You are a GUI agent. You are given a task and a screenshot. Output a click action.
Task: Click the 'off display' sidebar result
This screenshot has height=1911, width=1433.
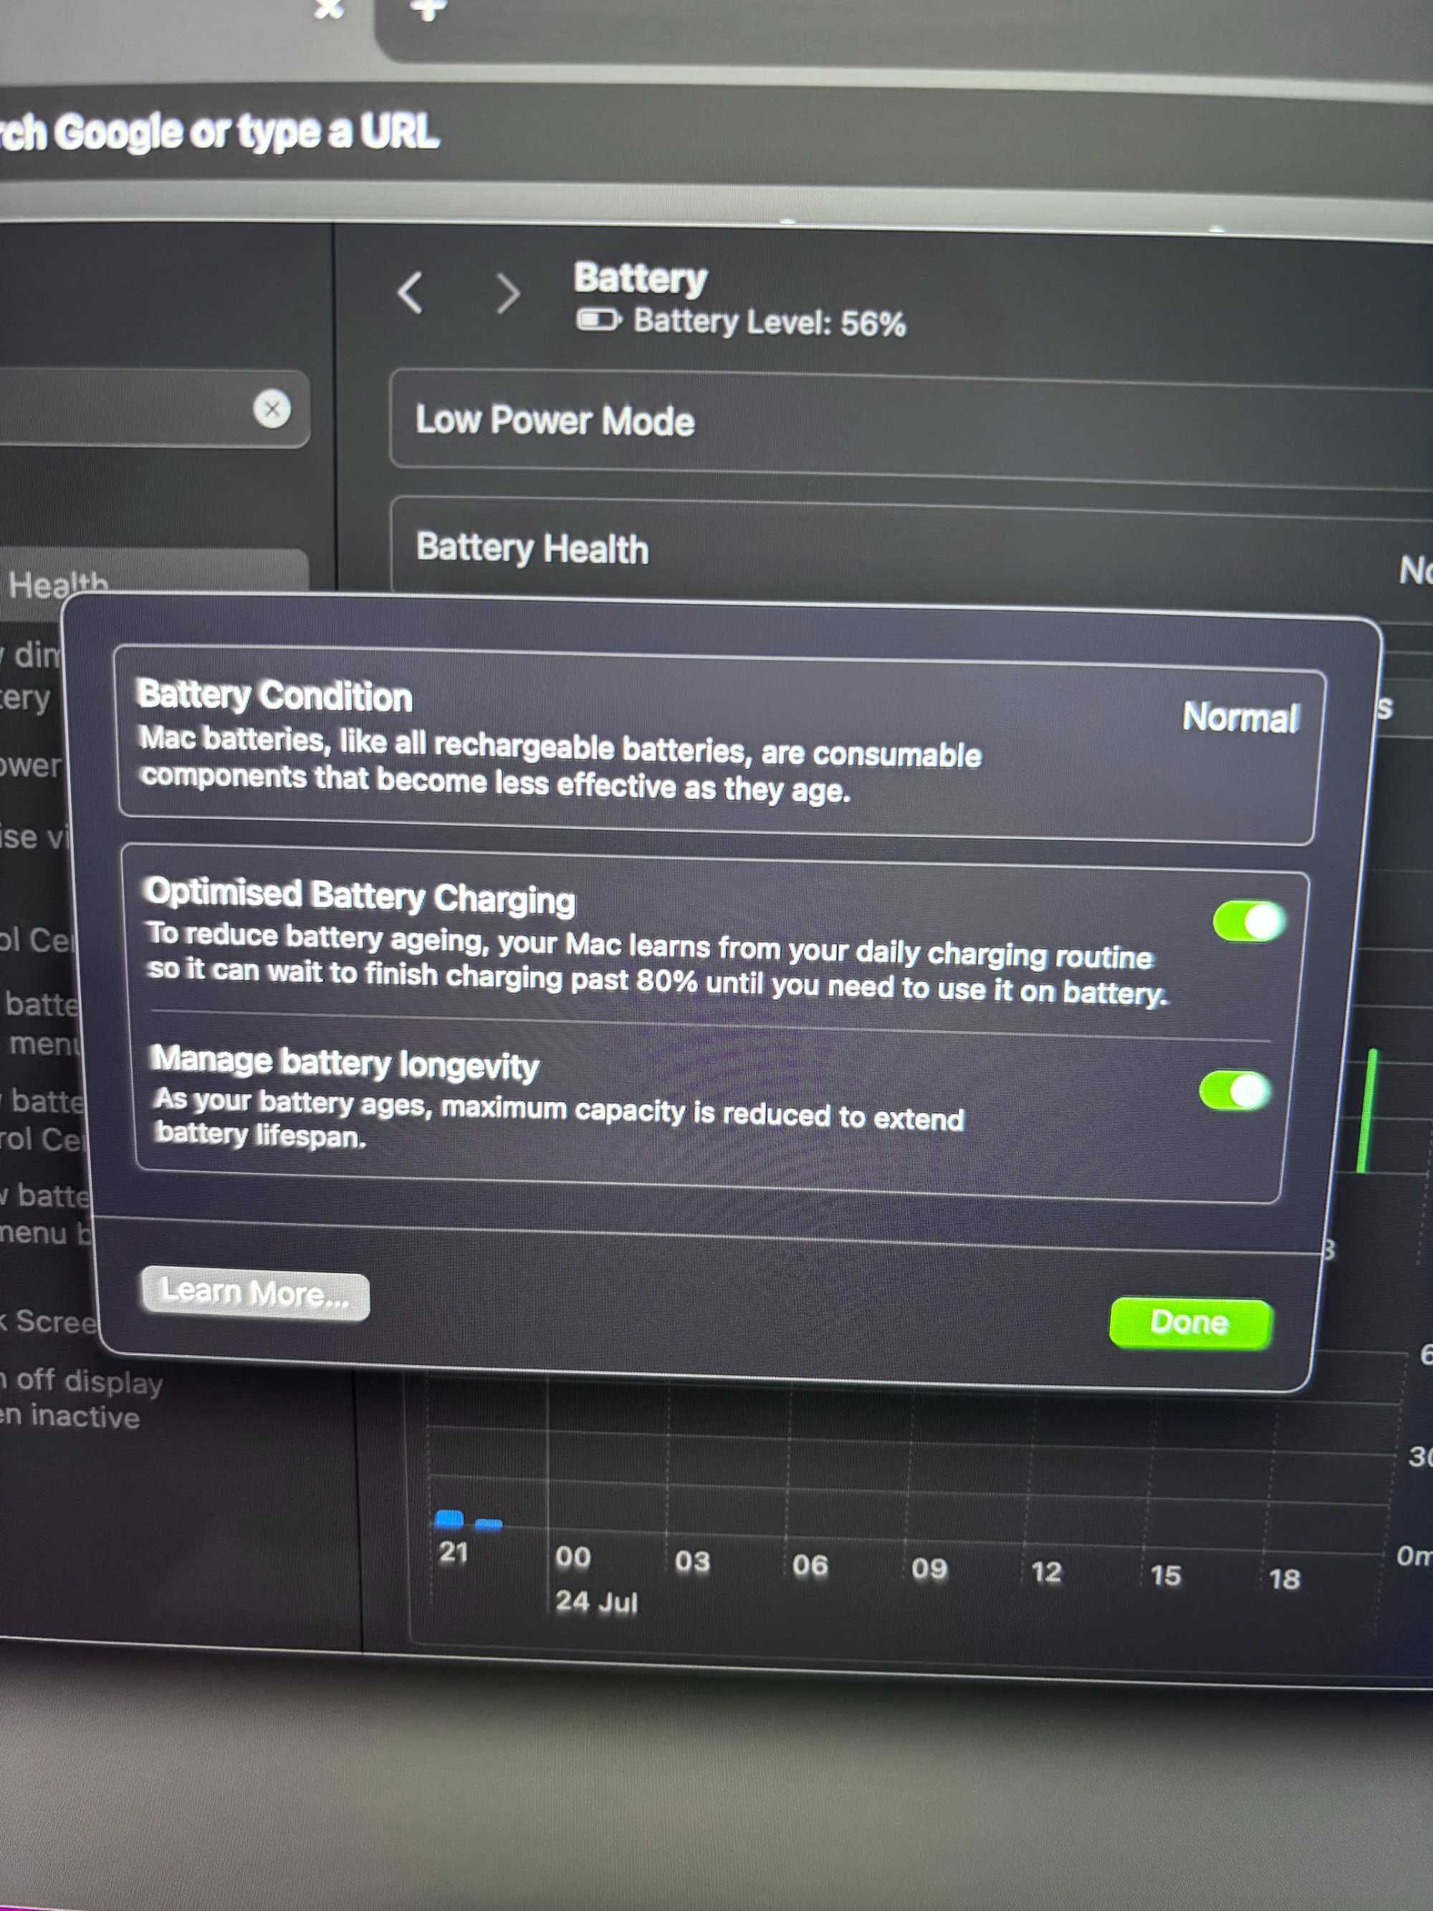pos(82,1399)
